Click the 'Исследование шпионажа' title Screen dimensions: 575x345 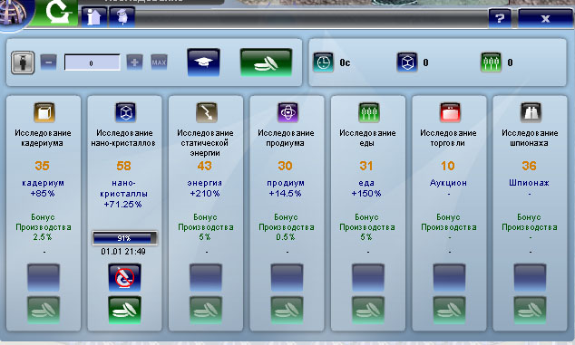pos(530,138)
